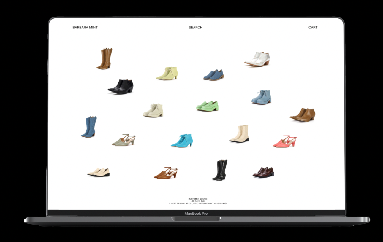Select the white ankle boots with brown heel
Image resolution: width=383 pixels, height=242 pixels.
point(257,59)
